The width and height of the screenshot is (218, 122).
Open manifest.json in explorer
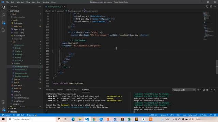(x=25, y=36)
